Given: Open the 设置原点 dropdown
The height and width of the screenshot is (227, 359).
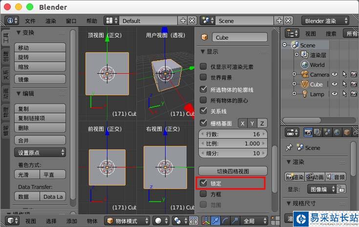Looking at the screenshot, I should [40, 153].
